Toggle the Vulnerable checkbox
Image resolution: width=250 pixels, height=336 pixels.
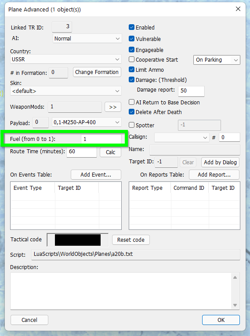[131, 39]
